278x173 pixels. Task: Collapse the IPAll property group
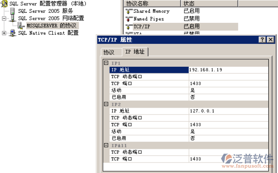(106, 145)
